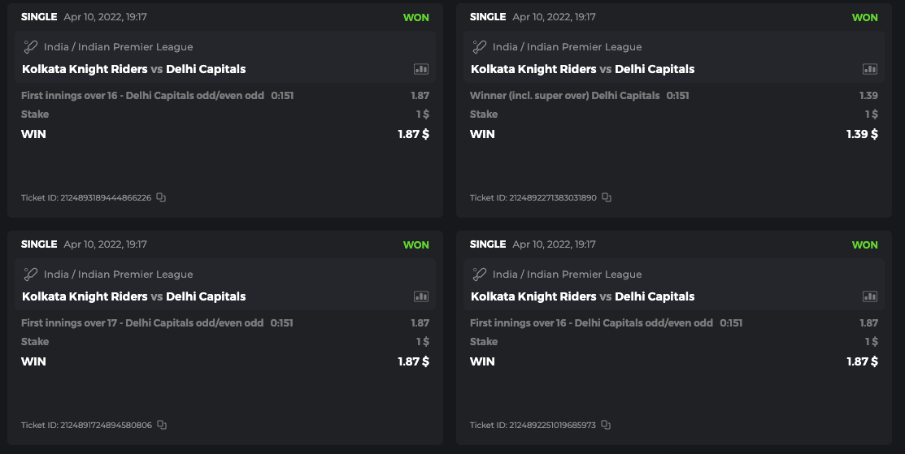The height and width of the screenshot is (454, 905).
Task: Select First innings over 17 odd/even selection
Action: click(x=142, y=323)
